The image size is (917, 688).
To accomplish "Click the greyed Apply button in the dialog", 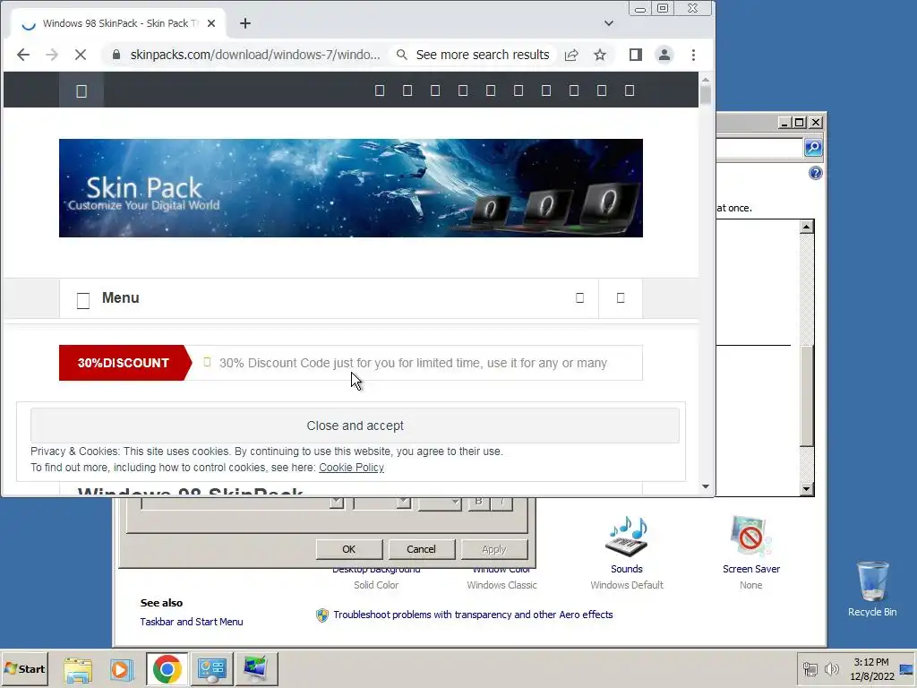I will pos(494,549).
